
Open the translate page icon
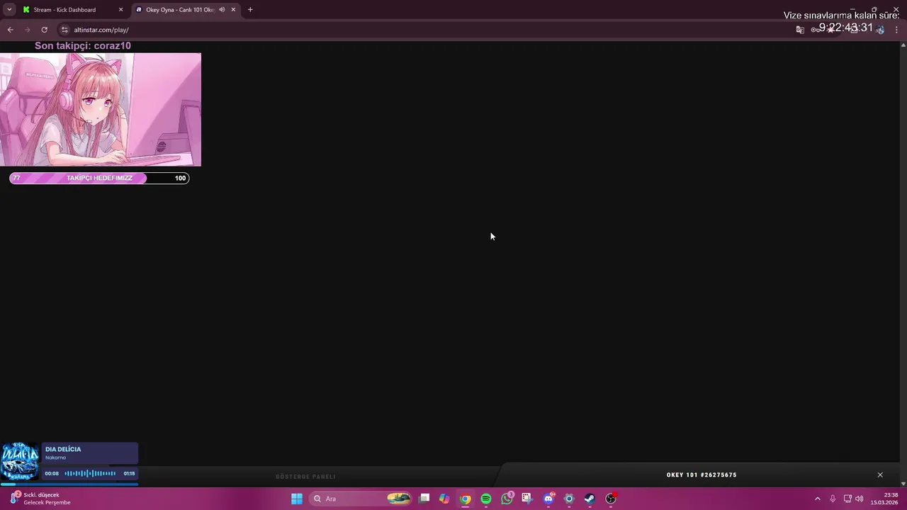tap(800, 30)
